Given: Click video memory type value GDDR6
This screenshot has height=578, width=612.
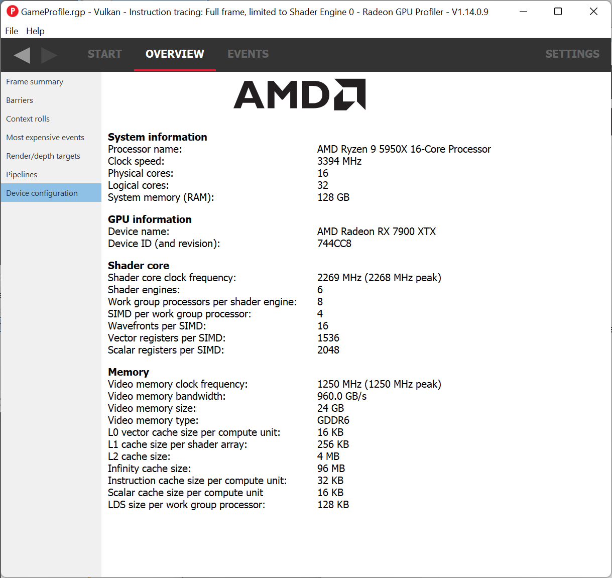Looking at the screenshot, I should coord(333,420).
